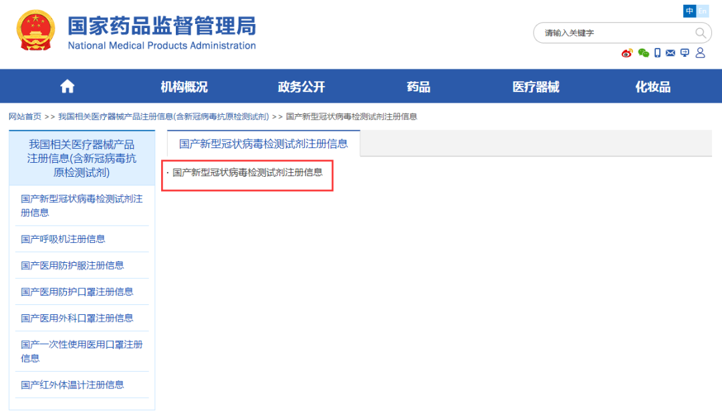Open sidebar link 国产红外体温计注册信息
This screenshot has width=722, height=415.
tap(72, 385)
